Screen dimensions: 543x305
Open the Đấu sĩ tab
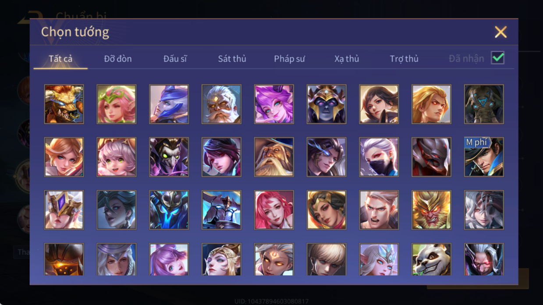pos(175,59)
